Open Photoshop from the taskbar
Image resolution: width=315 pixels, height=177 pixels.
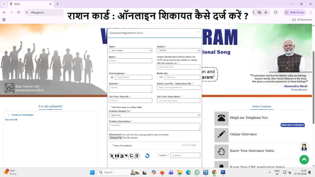pos(223,172)
